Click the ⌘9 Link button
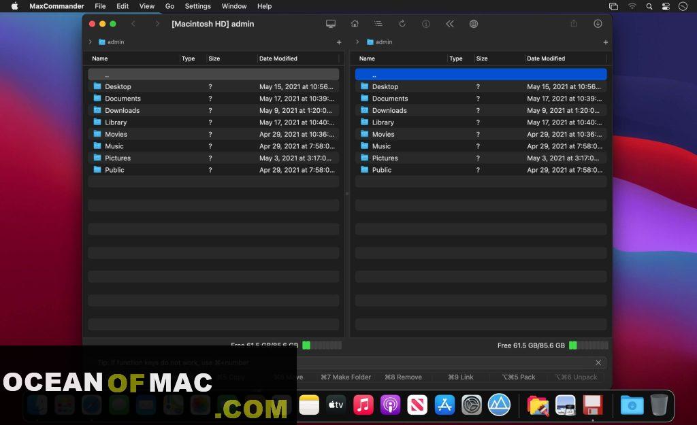Image resolution: width=697 pixels, height=425 pixels. click(461, 377)
